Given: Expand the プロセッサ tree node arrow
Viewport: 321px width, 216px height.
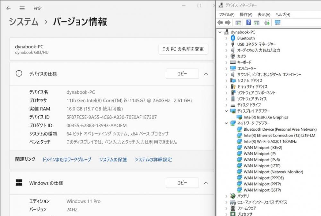Looking at the screenshot, I should point(226,214).
